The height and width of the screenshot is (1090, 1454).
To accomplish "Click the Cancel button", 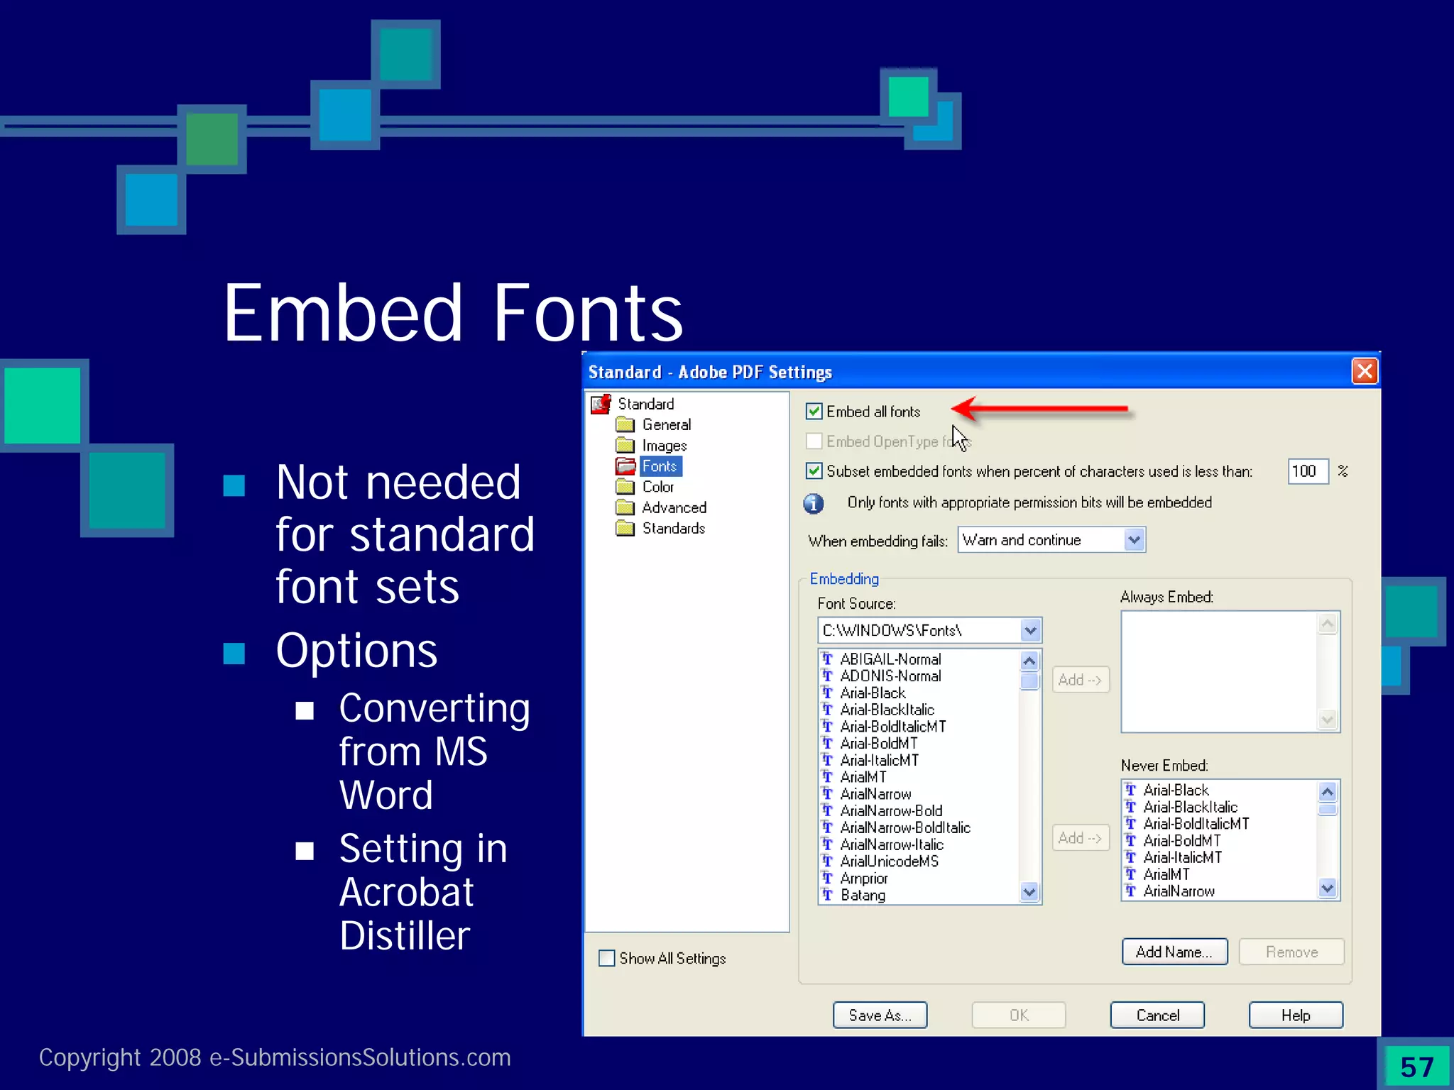I will pos(1157,1015).
